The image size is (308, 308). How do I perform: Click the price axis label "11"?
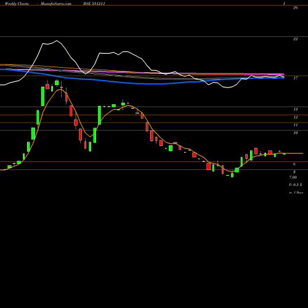[295, 125]
